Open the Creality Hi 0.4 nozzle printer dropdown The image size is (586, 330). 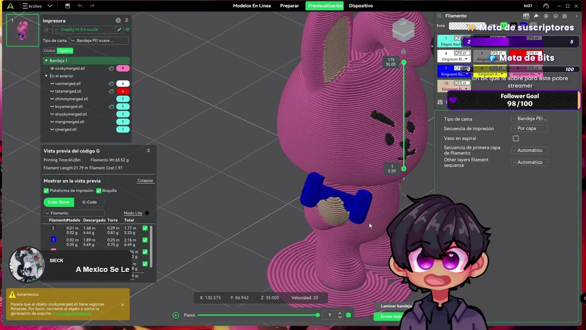pos(84,30)
